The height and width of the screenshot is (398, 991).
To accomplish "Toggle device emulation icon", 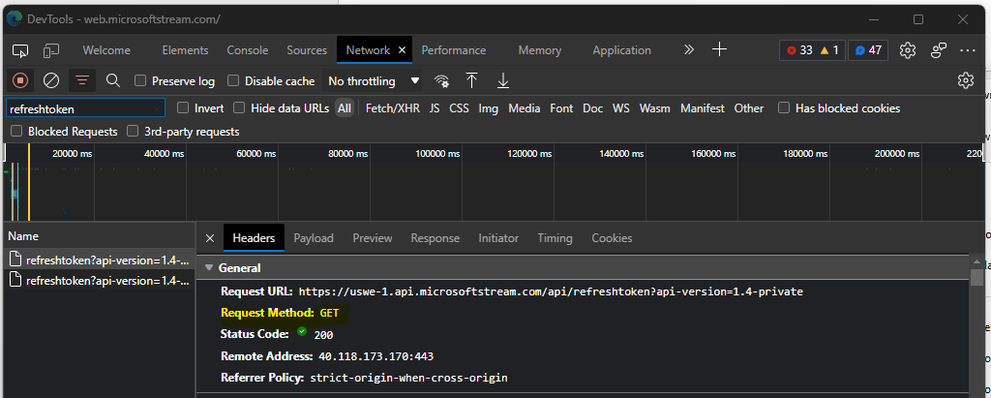I will point(51,50).
